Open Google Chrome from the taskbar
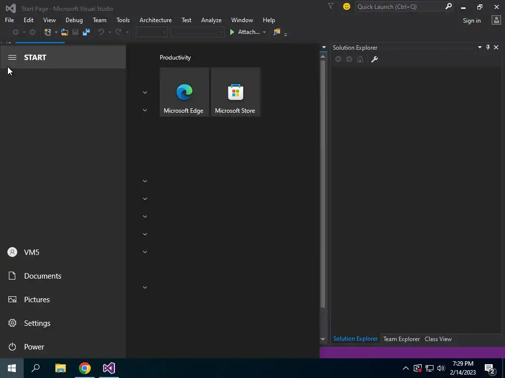This screenshot has height=378, width=505. coord(85,368)
